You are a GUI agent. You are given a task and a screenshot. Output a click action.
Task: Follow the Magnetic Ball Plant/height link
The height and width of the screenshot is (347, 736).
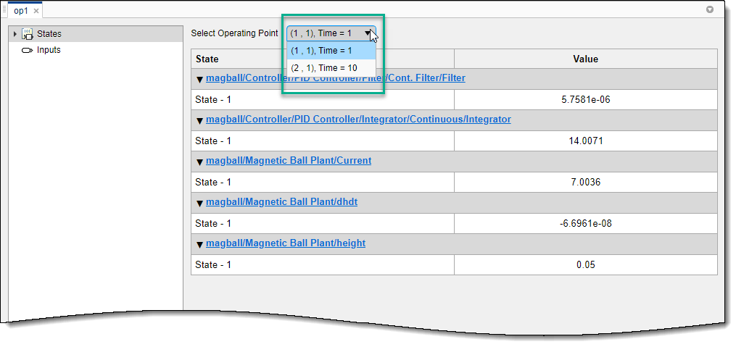[286, 243]
